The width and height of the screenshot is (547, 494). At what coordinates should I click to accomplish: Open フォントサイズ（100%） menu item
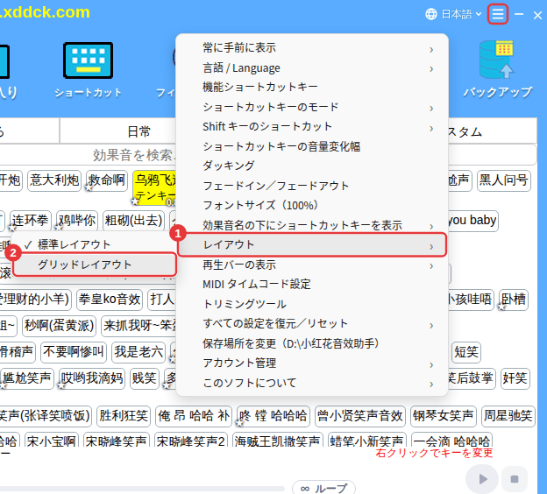pyautogui.click(x=312, y=205)
